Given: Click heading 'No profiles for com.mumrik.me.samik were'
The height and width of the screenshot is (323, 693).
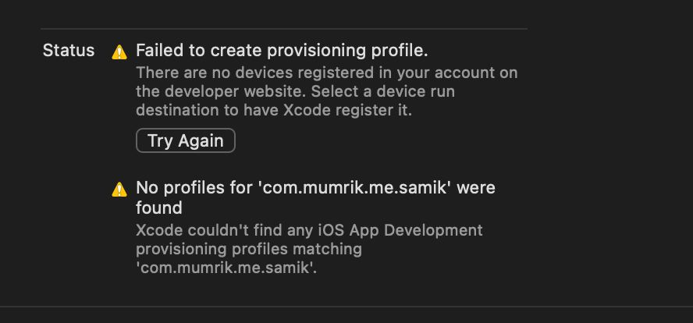Looking at the screenshot, I should (315, 188).
